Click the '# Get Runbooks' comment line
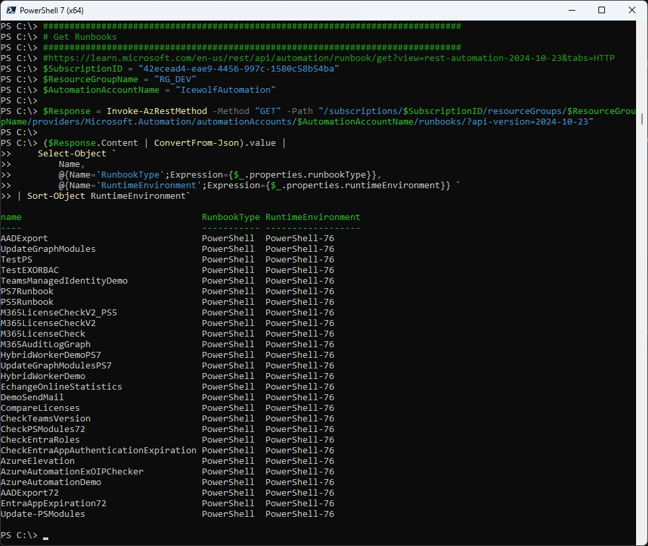648x546 pixels. (x=80, y=37)
